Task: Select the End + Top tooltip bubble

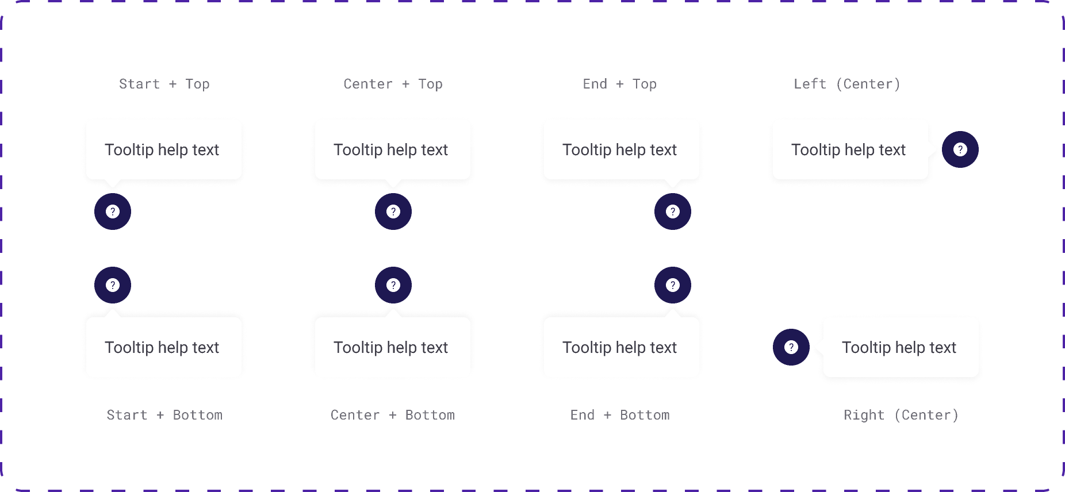Action: coord(620,149)
